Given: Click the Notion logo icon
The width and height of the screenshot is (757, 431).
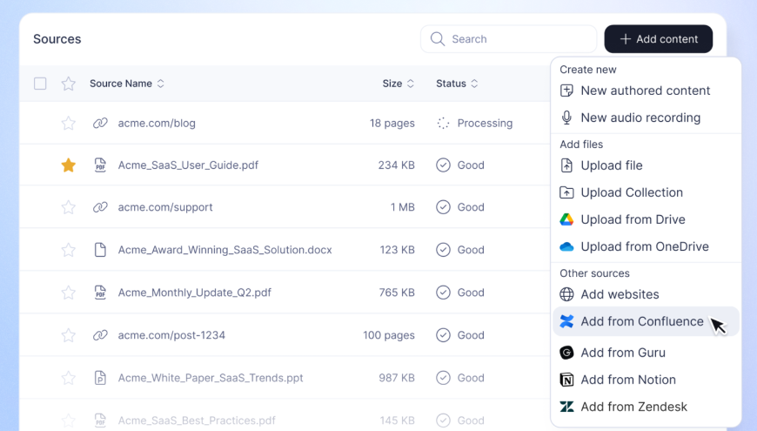Looking at the screenshot, I should (x=566, y=380).
